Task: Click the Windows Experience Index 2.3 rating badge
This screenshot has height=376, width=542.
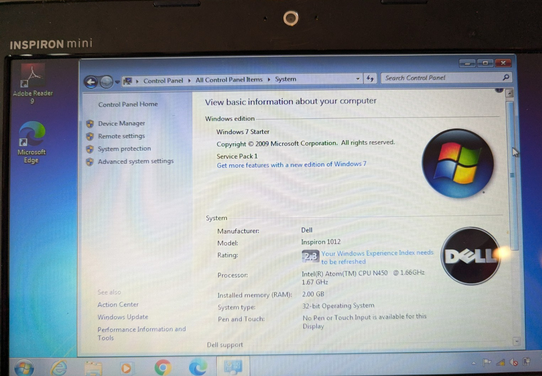Action: pos(310,256)
